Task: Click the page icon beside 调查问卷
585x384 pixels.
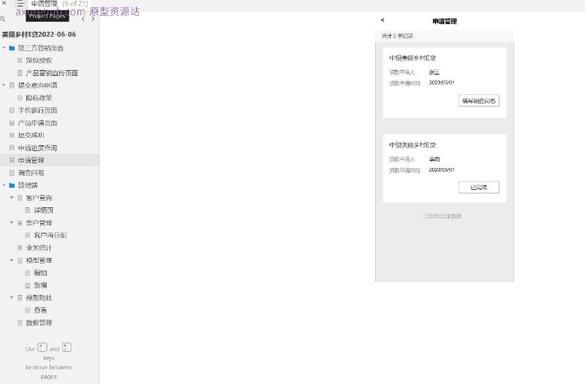Action: coord(12,173)
